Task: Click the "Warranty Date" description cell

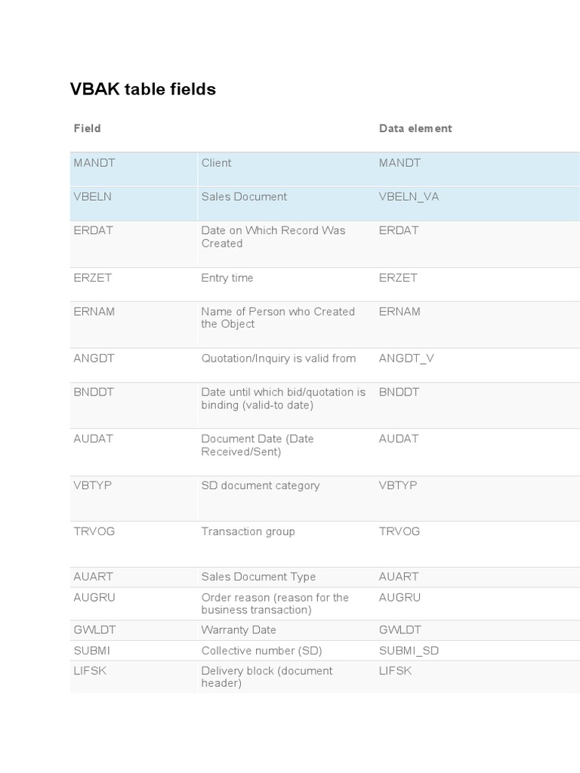Action: click(x=239, y=630)
